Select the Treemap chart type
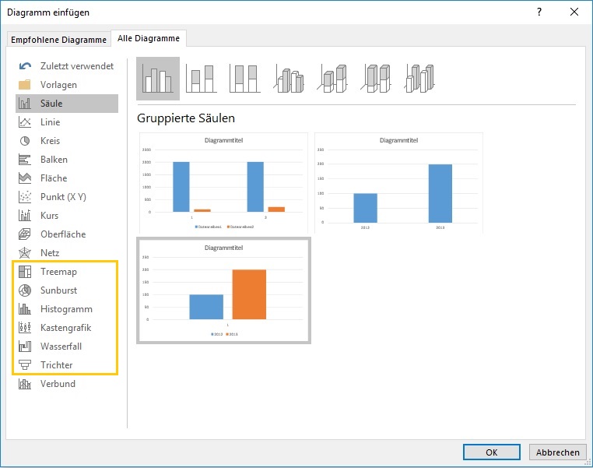Viewport: 593px width, 468px height. tap(58, 272)
